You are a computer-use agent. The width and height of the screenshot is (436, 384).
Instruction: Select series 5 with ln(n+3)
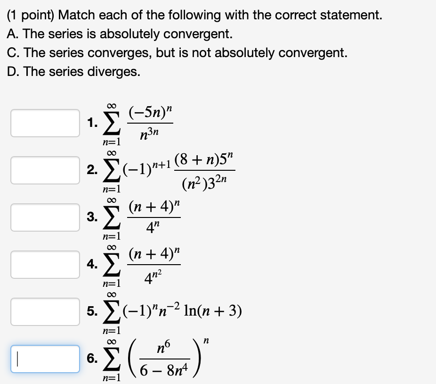[165, 310]
